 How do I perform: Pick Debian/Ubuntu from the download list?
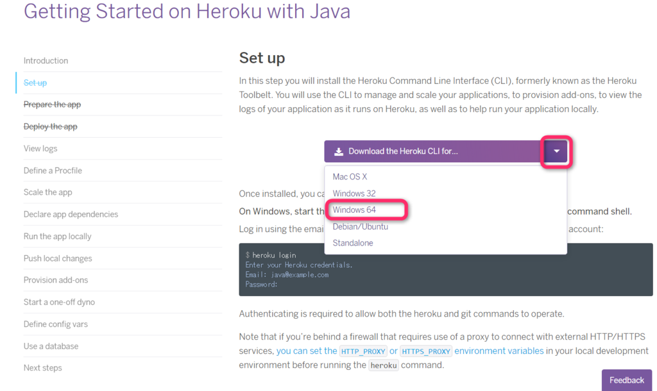(x=360, y=226)
